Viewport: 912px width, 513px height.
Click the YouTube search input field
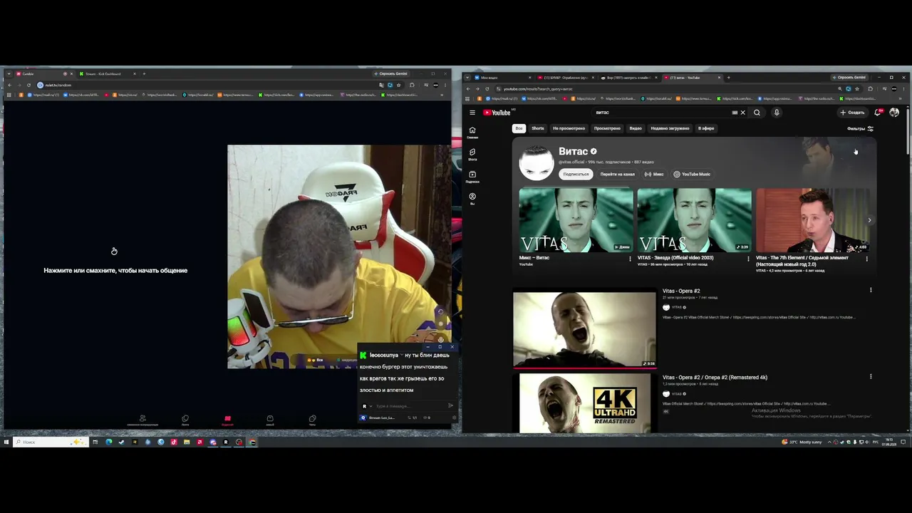tap(663, 113)
